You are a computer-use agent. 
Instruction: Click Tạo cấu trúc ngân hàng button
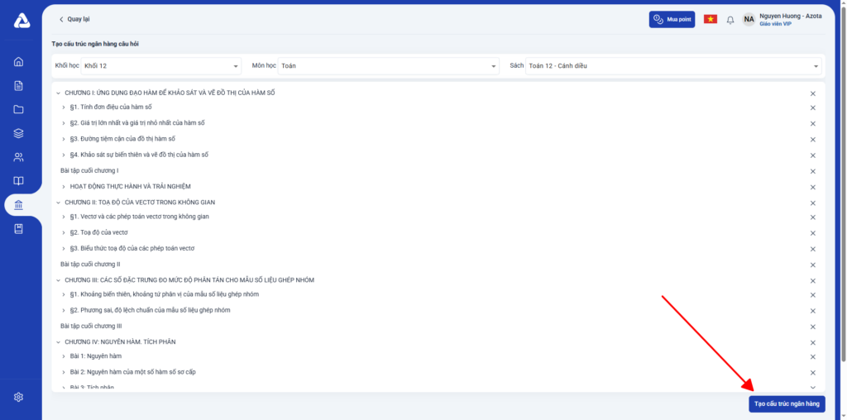787,404
